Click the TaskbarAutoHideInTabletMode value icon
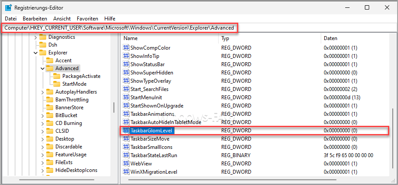The height and width of the screenshot is (185, 398). pos(126,122)
